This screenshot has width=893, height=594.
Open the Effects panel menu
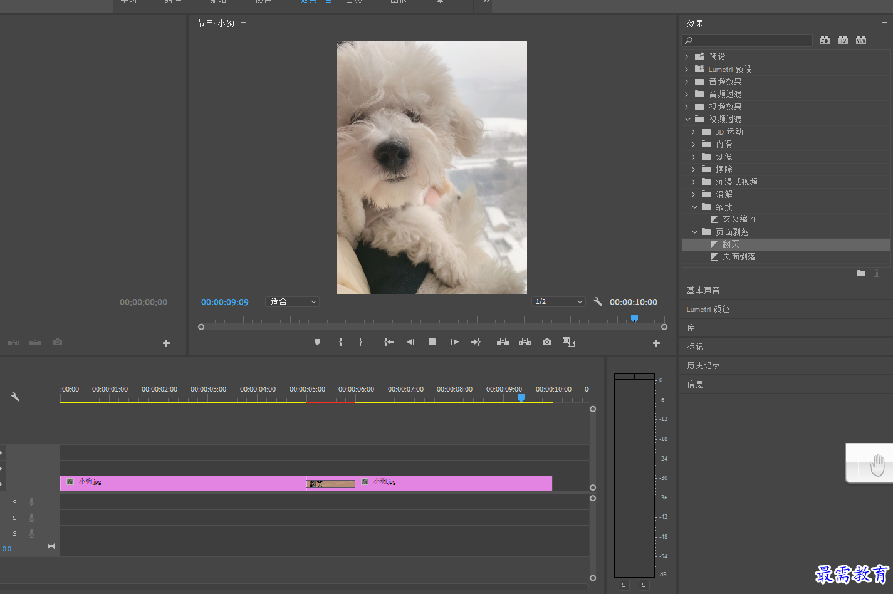pos(885,24)
